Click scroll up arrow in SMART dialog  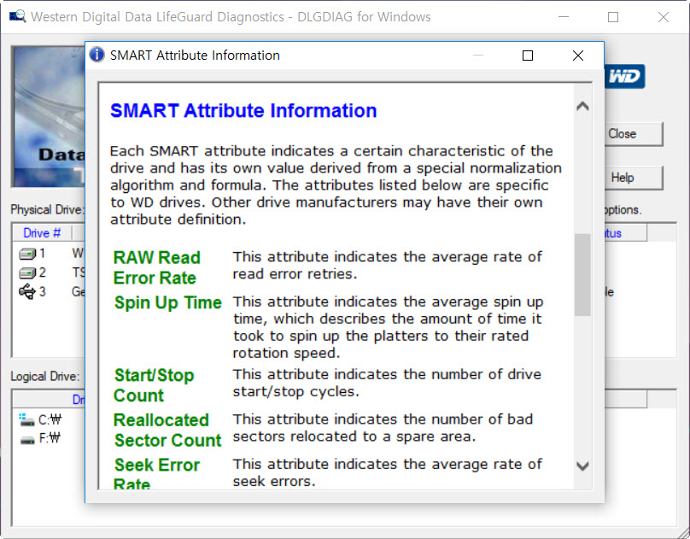click(582, 106)
